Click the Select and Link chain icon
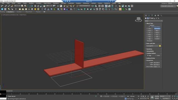 pyautogui.click(x=6, y=6)
